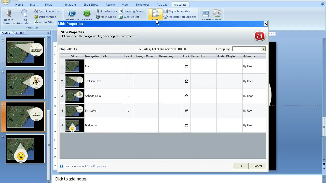Open Learn more about Slide Properties link
The height and width of the screenshot is (183, 326).
(x=85, y=166)
